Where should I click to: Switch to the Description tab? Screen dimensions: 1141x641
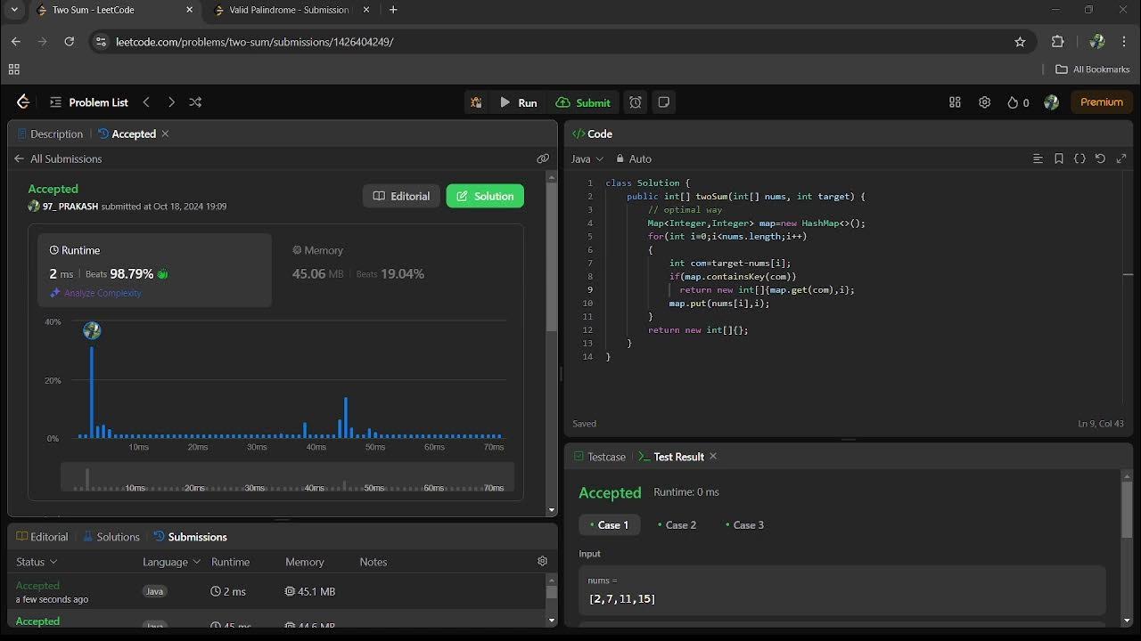(50, 134)
